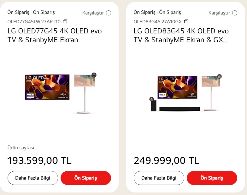
Task: Select Karşılaştır radio for OLED83G45
Action: pos(235,13)
